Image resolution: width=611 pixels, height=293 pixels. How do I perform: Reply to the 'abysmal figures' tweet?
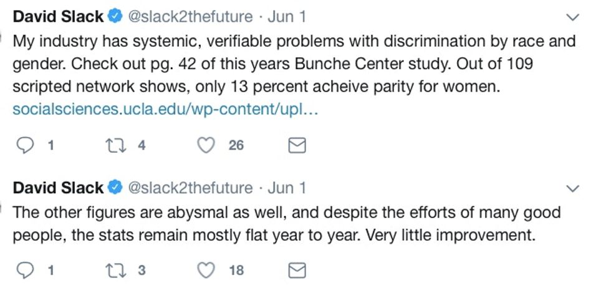(x=25, y=270)
